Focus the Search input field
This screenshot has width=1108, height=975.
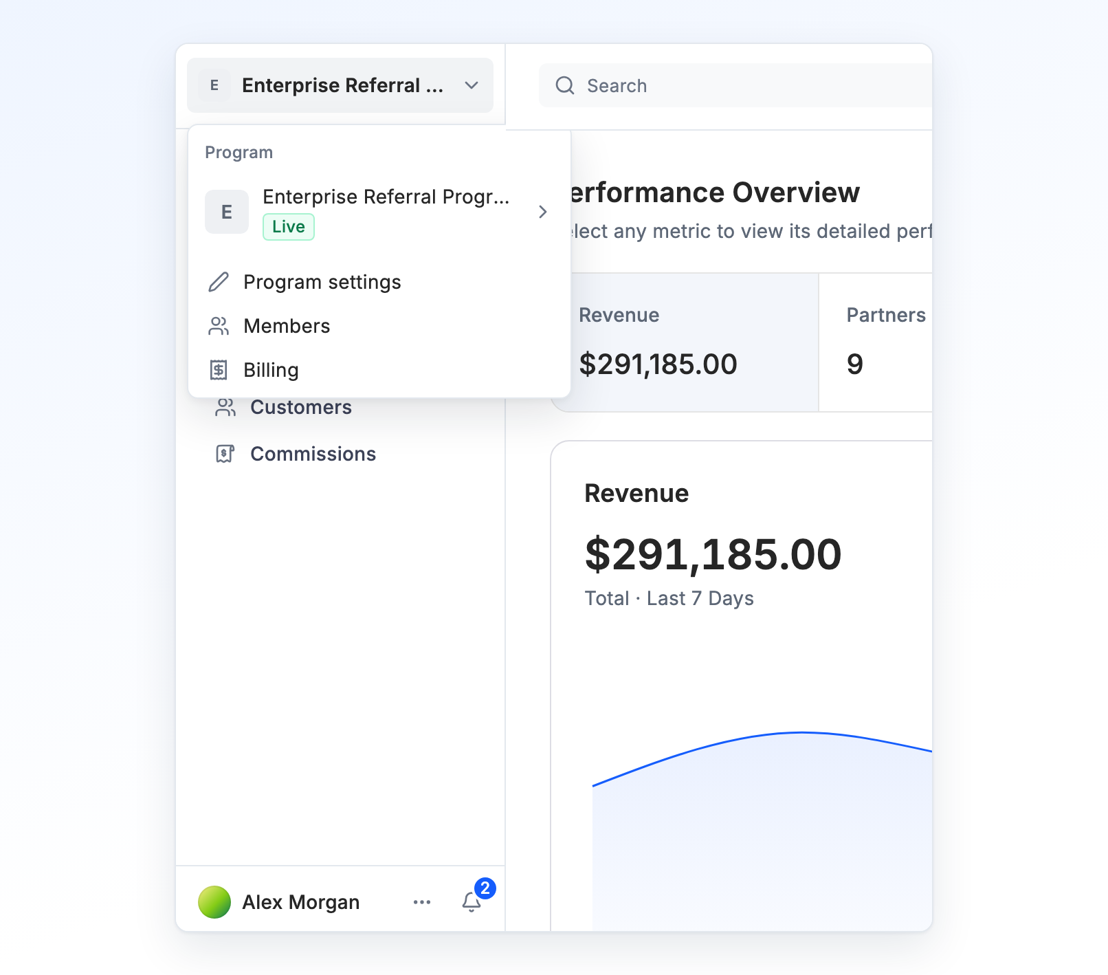pyautogui.click(x=735, y=85)
